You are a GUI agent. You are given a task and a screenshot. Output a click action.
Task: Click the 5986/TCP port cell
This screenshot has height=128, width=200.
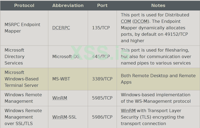[102, 117]
